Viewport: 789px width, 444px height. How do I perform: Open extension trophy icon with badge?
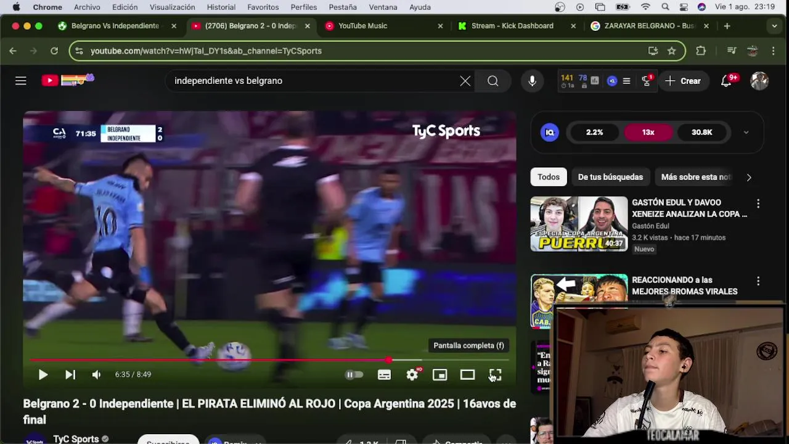(646, 80)
